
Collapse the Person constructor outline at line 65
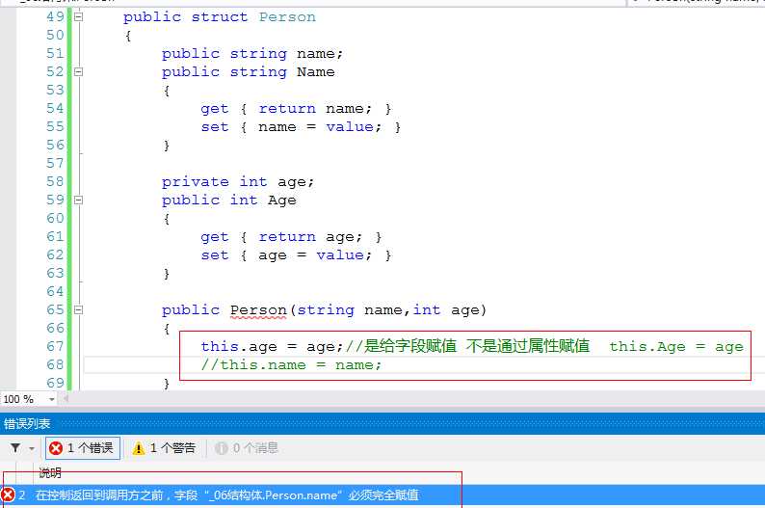coord(78,309)
